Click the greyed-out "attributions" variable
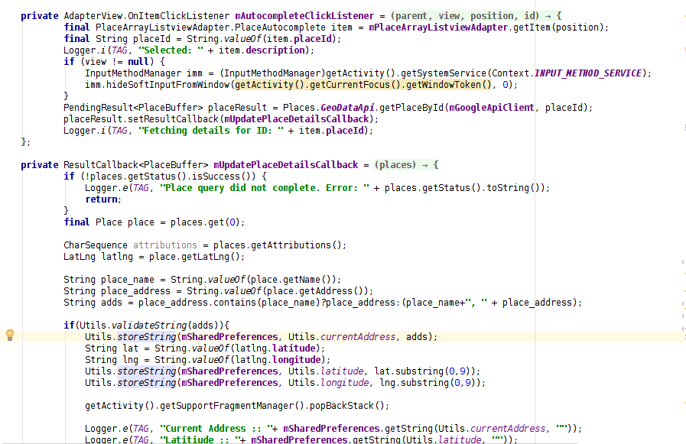 (165, 245)
